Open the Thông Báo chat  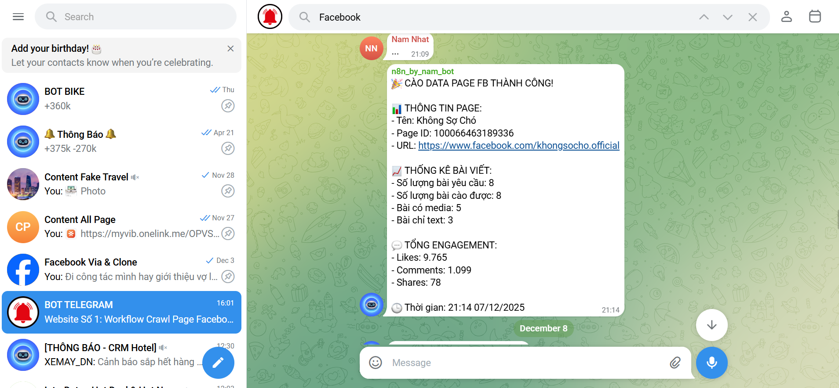pyautogui.click(x=121, y=141)
